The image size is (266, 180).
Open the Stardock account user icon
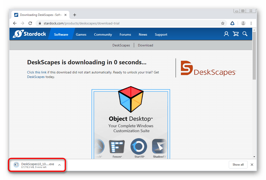point(226,34)
